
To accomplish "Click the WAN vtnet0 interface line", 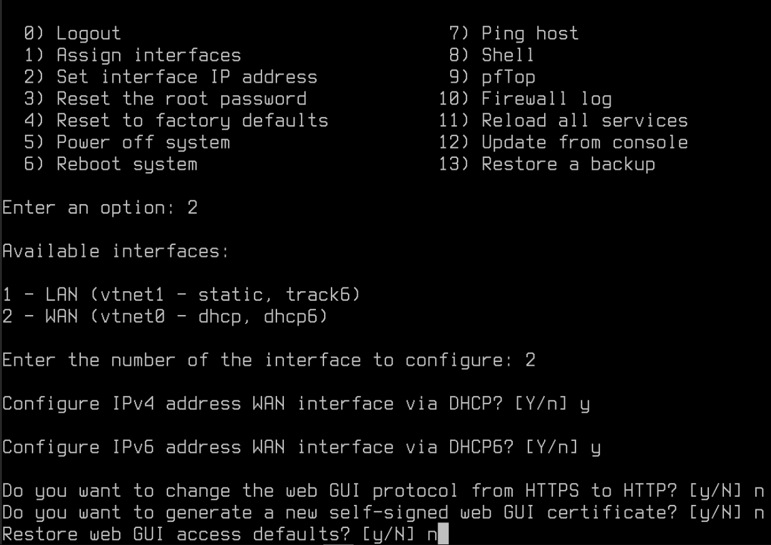I will coord(165,316).
